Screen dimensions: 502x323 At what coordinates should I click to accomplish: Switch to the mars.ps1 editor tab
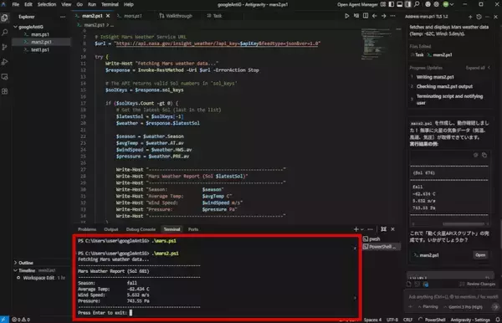pos(132,16)
